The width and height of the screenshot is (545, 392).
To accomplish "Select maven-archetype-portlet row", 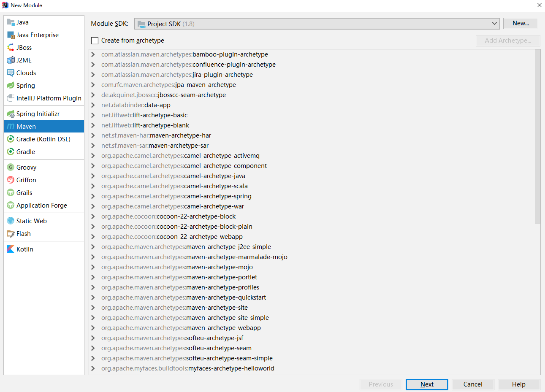I will click(x=312, y=277).
